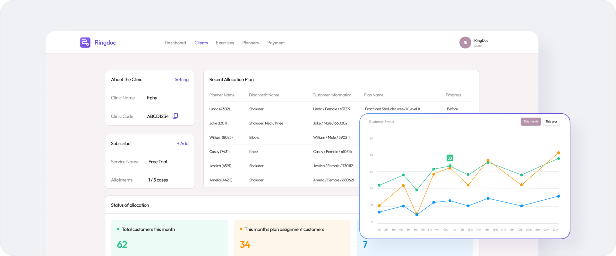Click the Free Trial service name
Screen dimensions: 616x256
point(158,162)
